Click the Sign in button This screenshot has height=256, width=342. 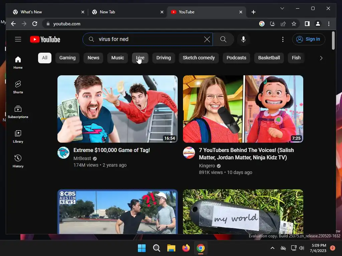tap(309, 39)
